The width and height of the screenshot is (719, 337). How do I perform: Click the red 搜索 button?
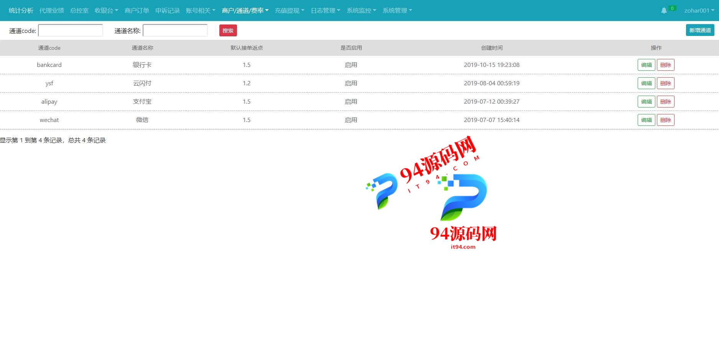coord(228,31)
